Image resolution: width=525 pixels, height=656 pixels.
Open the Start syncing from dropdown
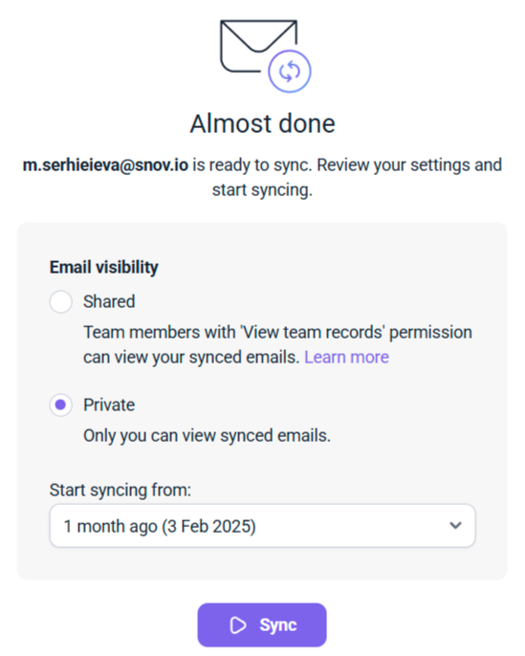click(262, 526)
